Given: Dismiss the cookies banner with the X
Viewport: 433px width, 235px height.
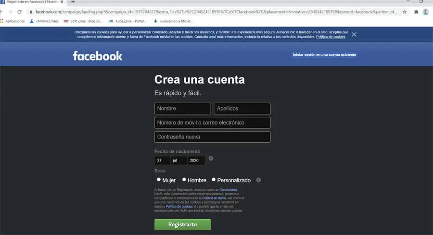Looking at the screenshot, I should coord(354,34).
